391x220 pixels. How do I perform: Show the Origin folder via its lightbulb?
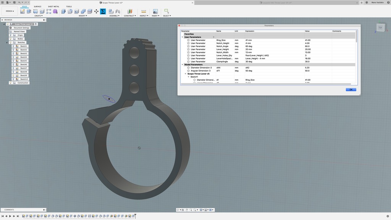[11, 35]
